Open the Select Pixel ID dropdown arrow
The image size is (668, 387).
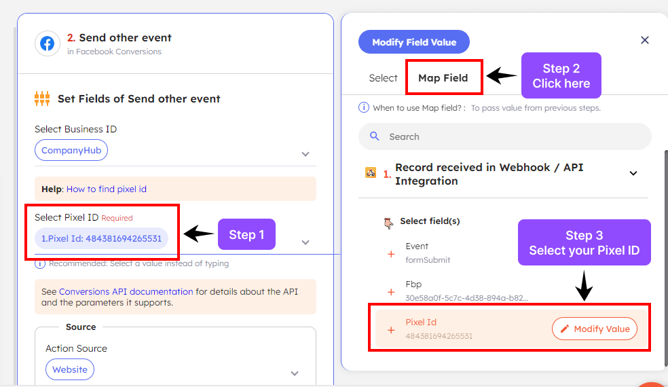(x=305, y=242)
